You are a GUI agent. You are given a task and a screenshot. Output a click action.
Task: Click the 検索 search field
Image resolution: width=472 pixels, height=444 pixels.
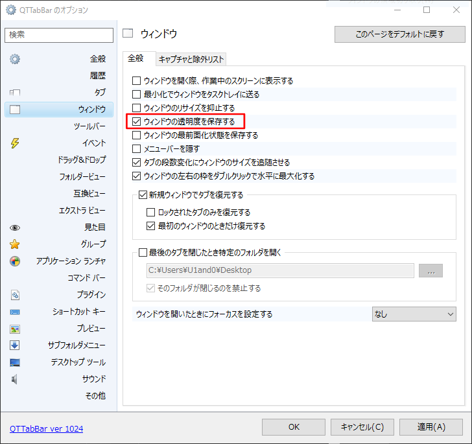click(59, 35)
